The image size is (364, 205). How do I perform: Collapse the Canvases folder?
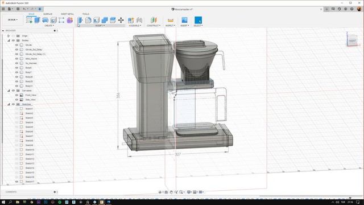click(x=9, y=91)
